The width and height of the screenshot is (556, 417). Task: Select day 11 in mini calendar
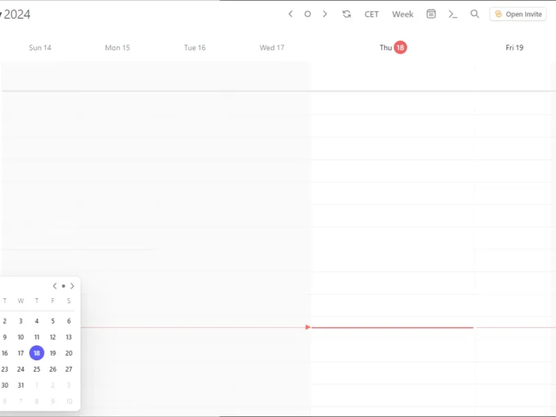click(x=37, y=337)
